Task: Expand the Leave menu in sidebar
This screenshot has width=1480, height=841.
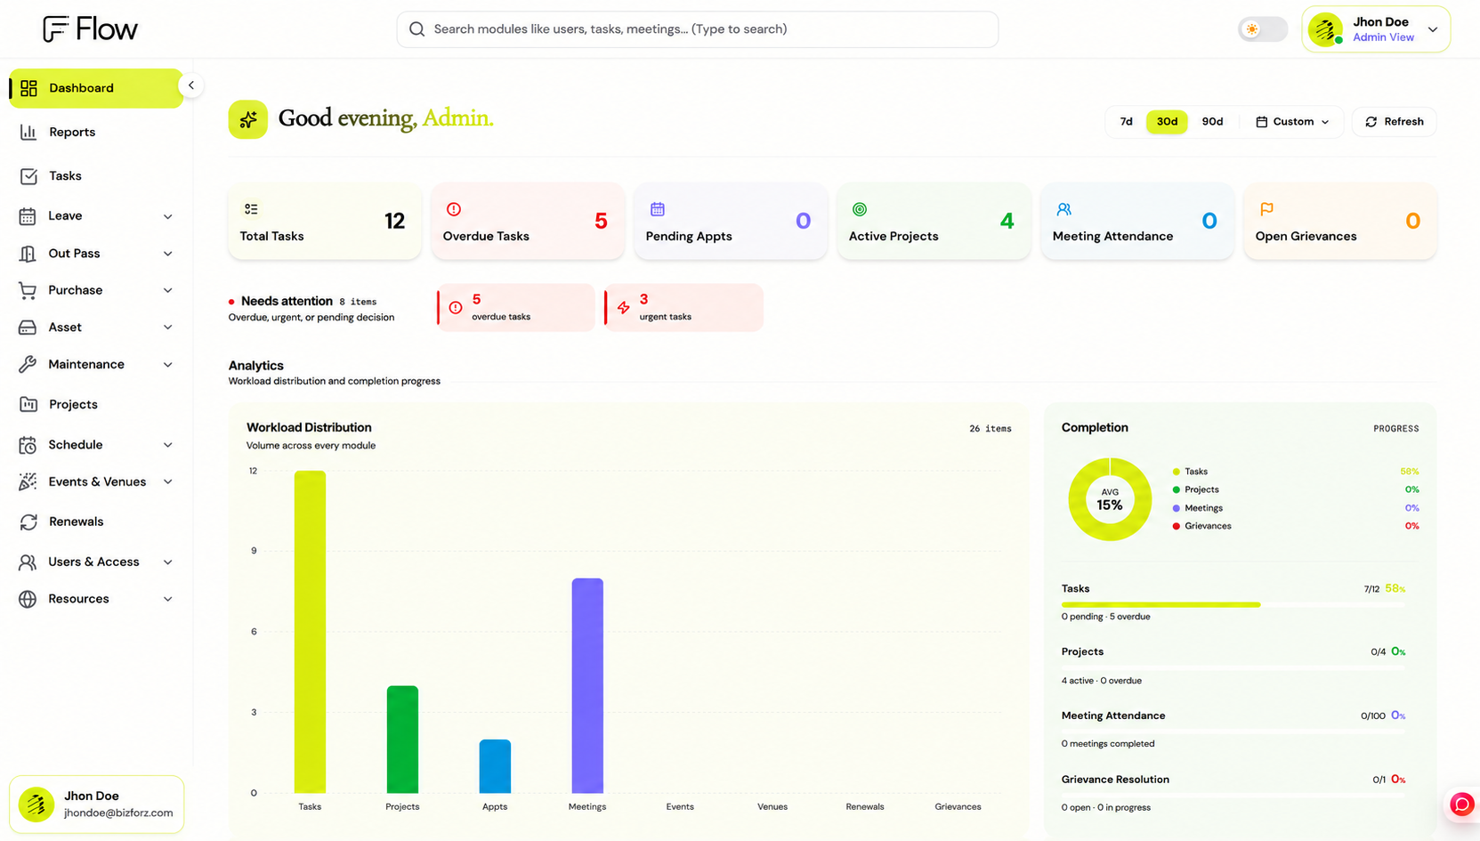Action: point(96,216)
